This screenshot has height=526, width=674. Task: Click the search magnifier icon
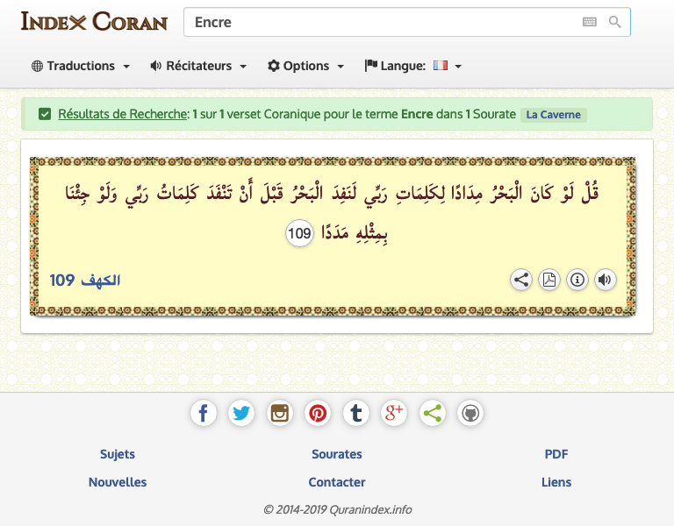point(614,22)
